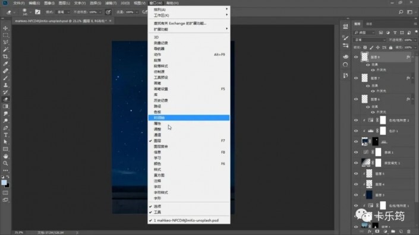Select the Zoom tool
Screen dimensions: 419x235
[5, 163]
